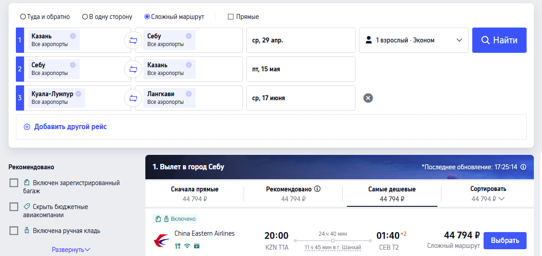
Task: Clear Лангкави destination field
Action: (189, 94)
